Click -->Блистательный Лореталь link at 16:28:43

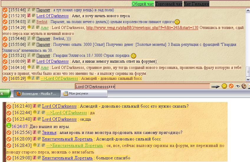(x=75, y=145)
